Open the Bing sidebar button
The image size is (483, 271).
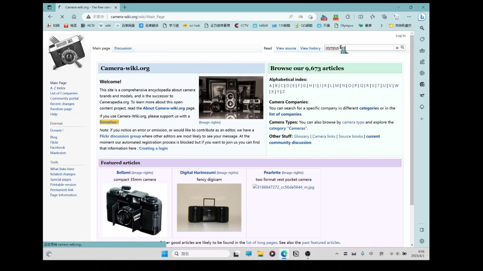(422, 17)
